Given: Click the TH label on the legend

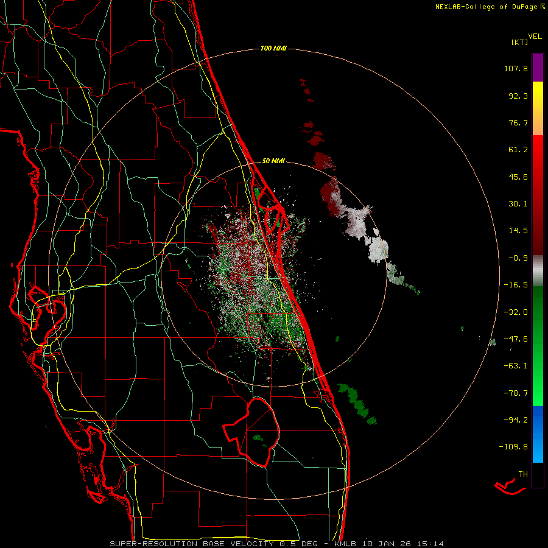Looking at the screenshot, I should pyautogui.click(x=523, y=474).
